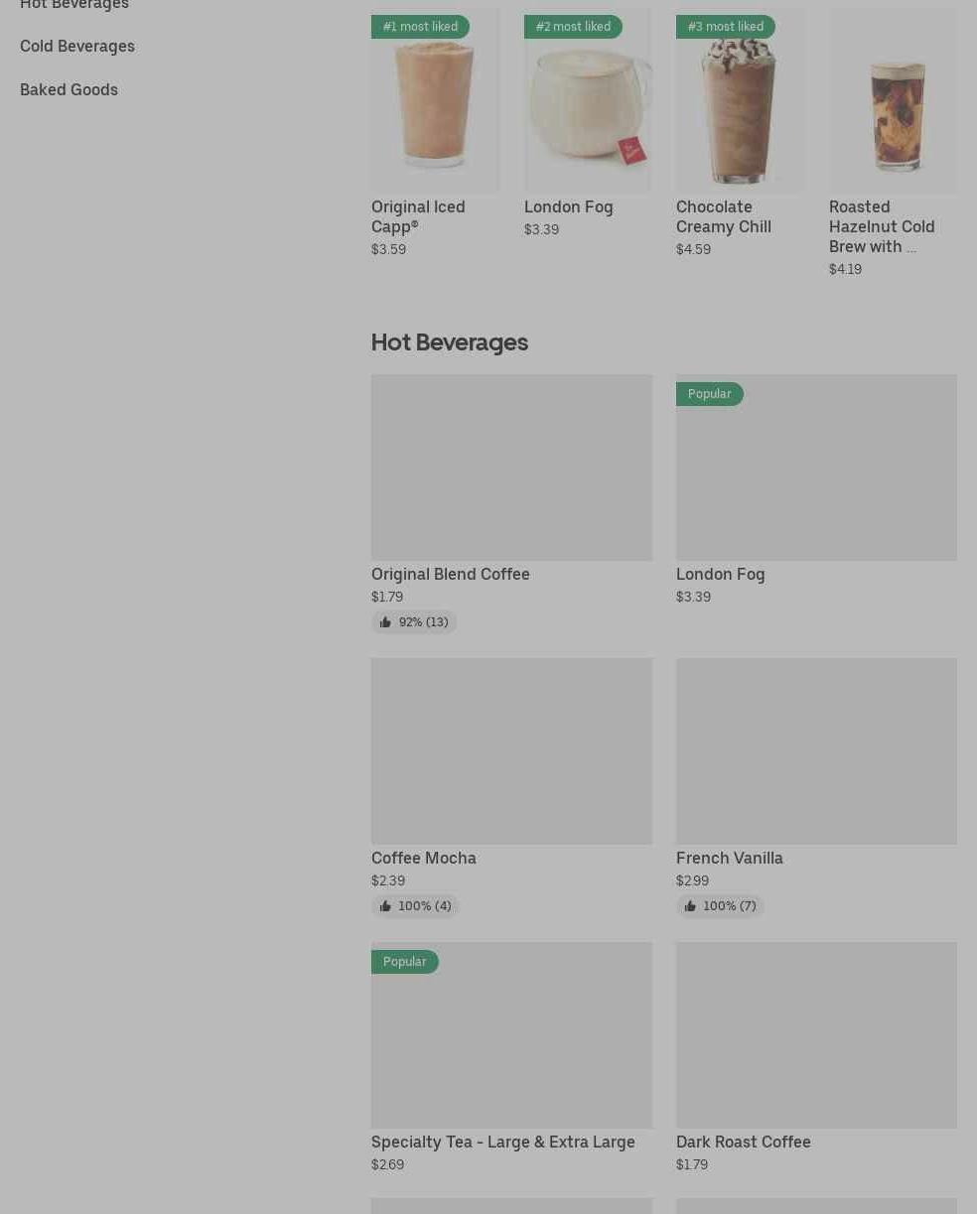Open Roasted Hazelnut Cold Brew title

(882, 226)
